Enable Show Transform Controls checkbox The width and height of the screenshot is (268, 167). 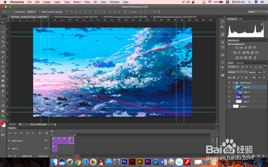pyautogui.click(x=40, y=12)
